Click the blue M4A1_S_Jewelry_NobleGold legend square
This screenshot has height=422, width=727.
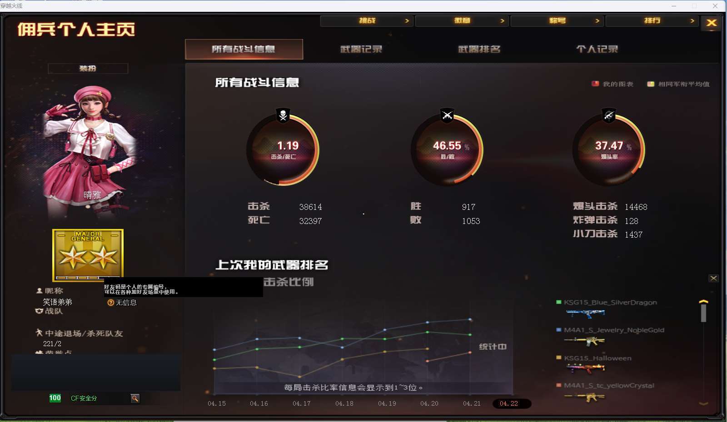tap(558, 330)
